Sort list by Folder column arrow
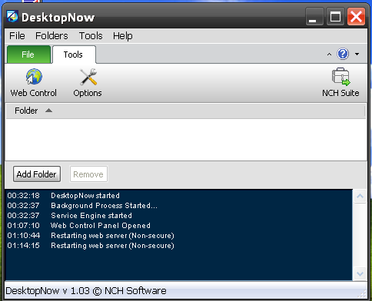This screenshot has height=301, width=372. [x=48, y=111]
